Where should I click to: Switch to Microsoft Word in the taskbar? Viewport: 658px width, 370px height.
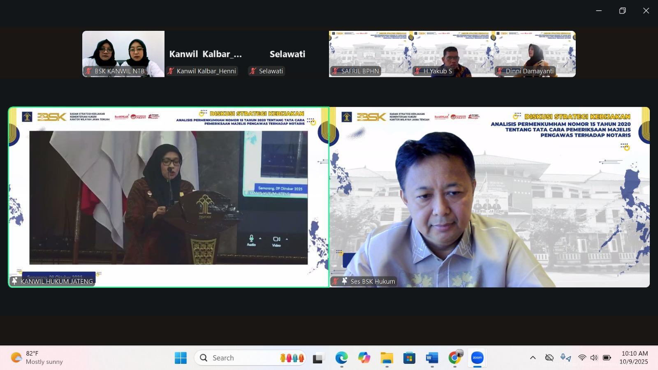432,358
